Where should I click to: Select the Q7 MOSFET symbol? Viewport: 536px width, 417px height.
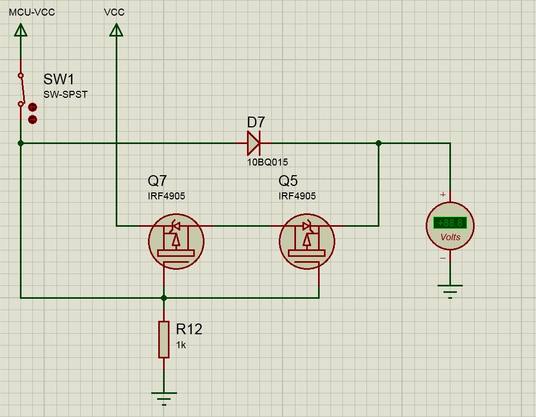pos(176,241)
